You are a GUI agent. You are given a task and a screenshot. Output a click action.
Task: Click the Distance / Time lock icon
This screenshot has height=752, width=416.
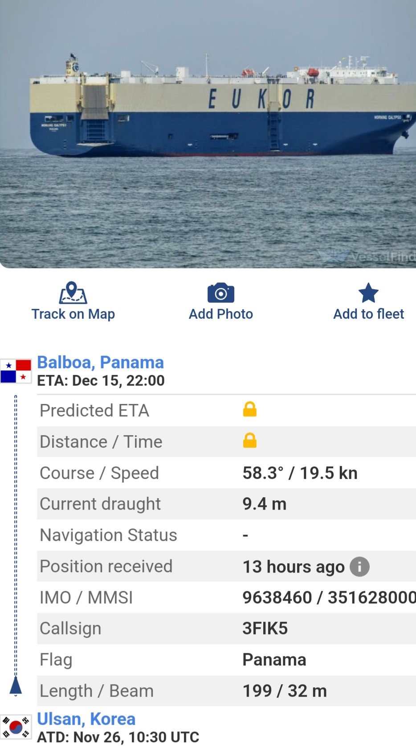[250, 440]
